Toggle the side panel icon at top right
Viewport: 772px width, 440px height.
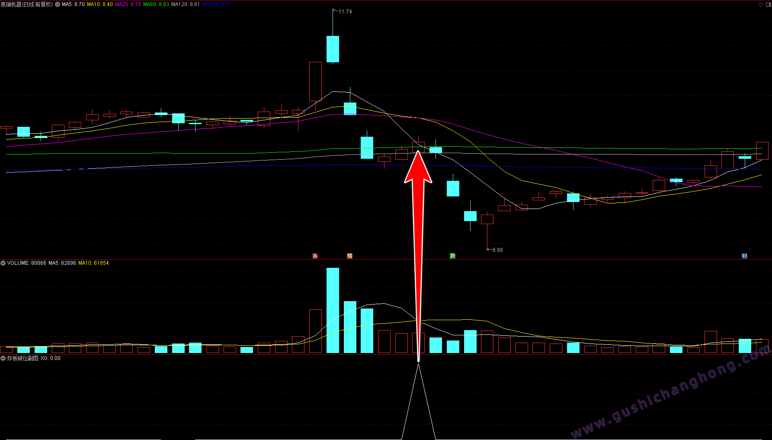[x=768, y=4]
